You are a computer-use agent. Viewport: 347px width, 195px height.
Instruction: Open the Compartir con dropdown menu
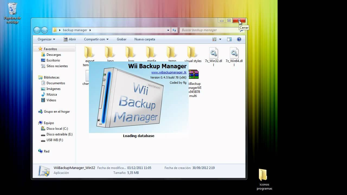(96, 39)
